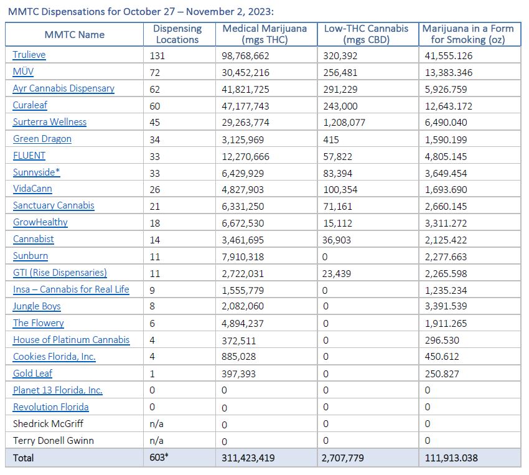The height and width of the screenshot is (475, 529).
Task: Click the MÜV dispensary link
Action: (23, 72)
